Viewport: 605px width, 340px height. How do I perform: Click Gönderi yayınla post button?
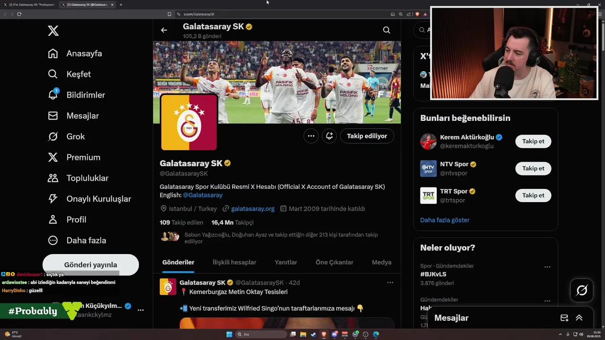91,265
